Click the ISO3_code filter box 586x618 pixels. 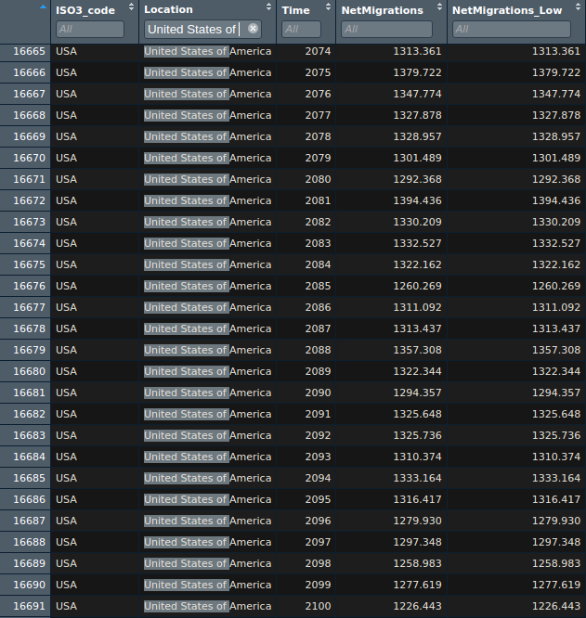pyautogui.click(x=89, y=30)
